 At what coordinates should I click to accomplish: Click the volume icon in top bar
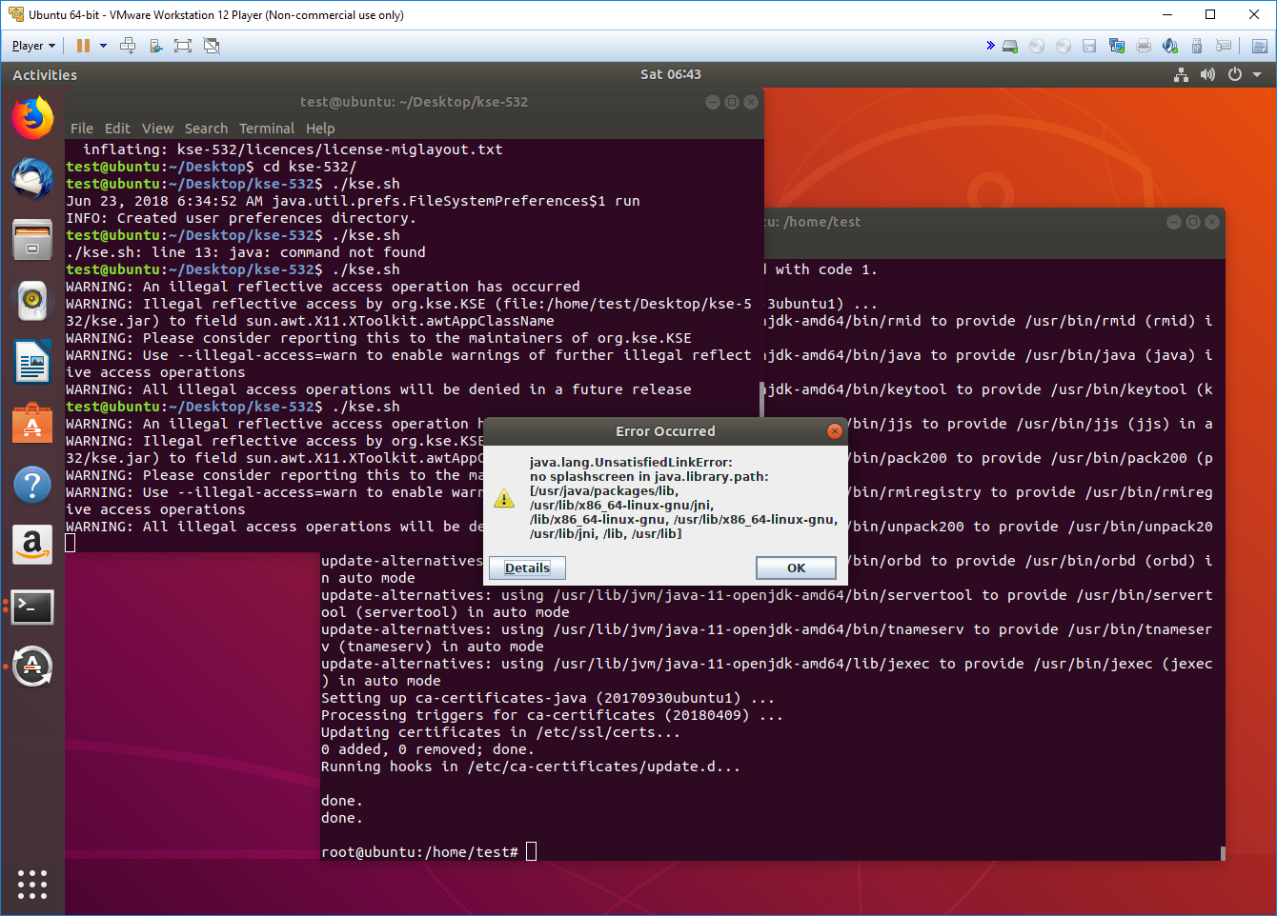(x=1207, y=74)
